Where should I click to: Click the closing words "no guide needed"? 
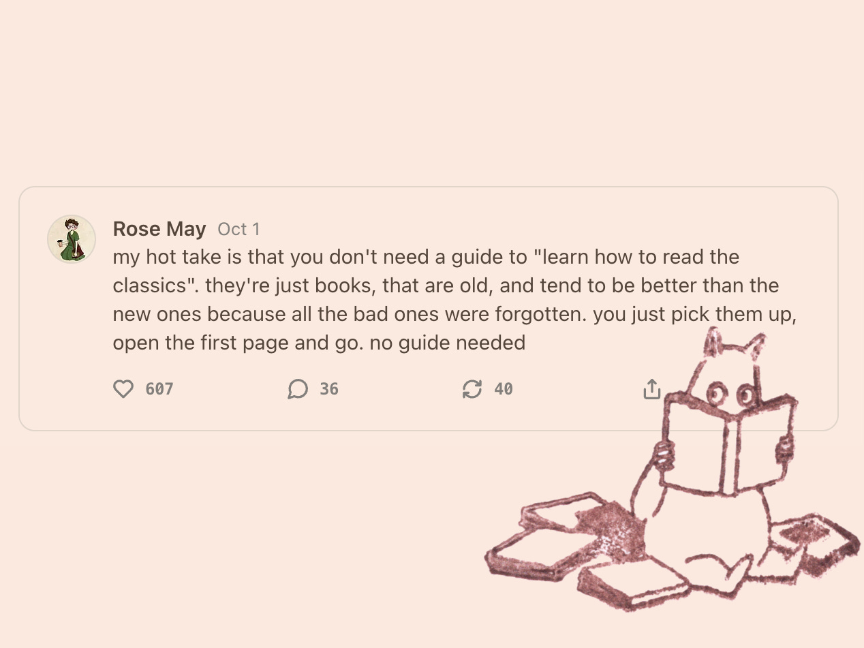(448, 343)
